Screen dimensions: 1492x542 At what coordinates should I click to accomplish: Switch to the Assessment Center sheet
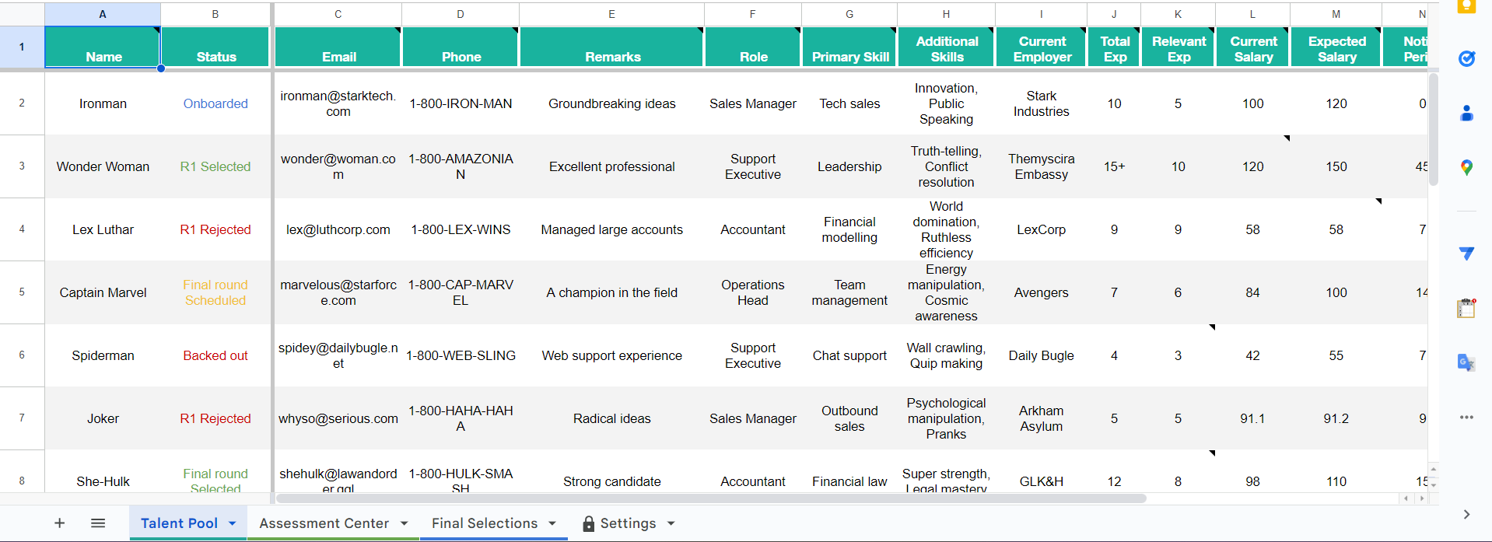coord(324,523)
